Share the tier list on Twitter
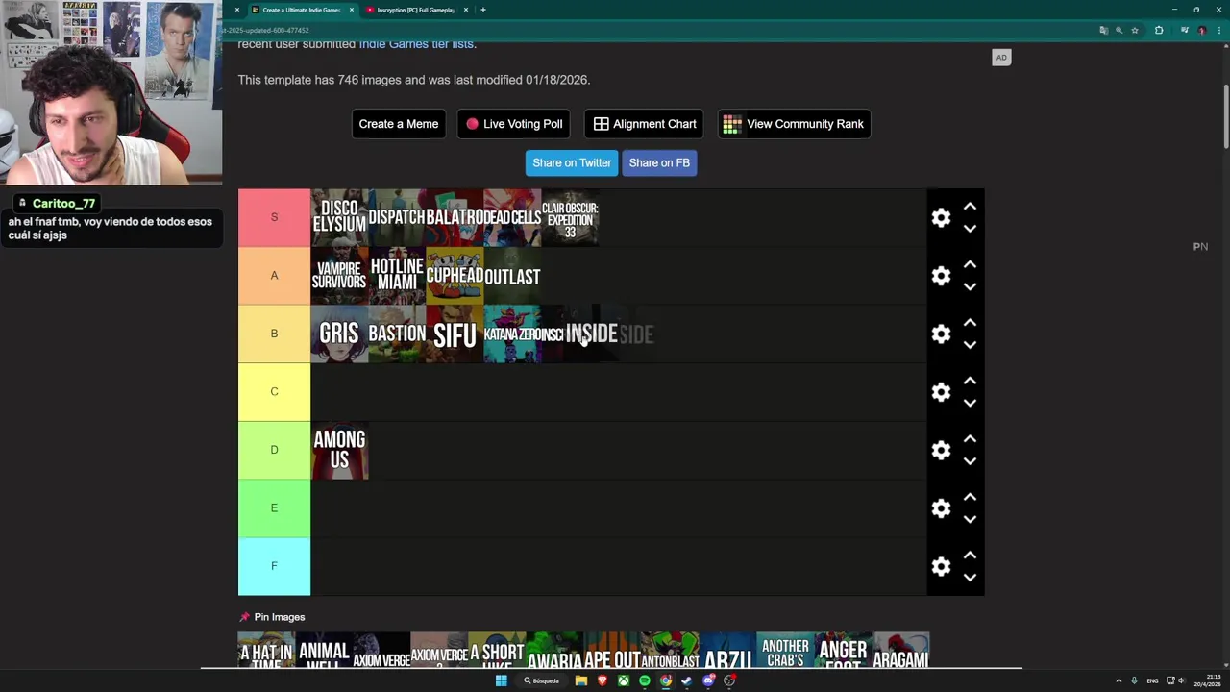This screenshot has height=692, width=1230. [572, 162]
